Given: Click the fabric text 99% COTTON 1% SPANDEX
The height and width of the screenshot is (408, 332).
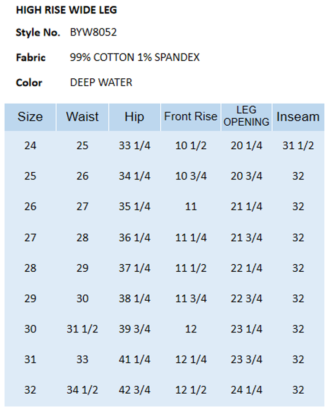Looking at the screenshot, I should 135,58.
